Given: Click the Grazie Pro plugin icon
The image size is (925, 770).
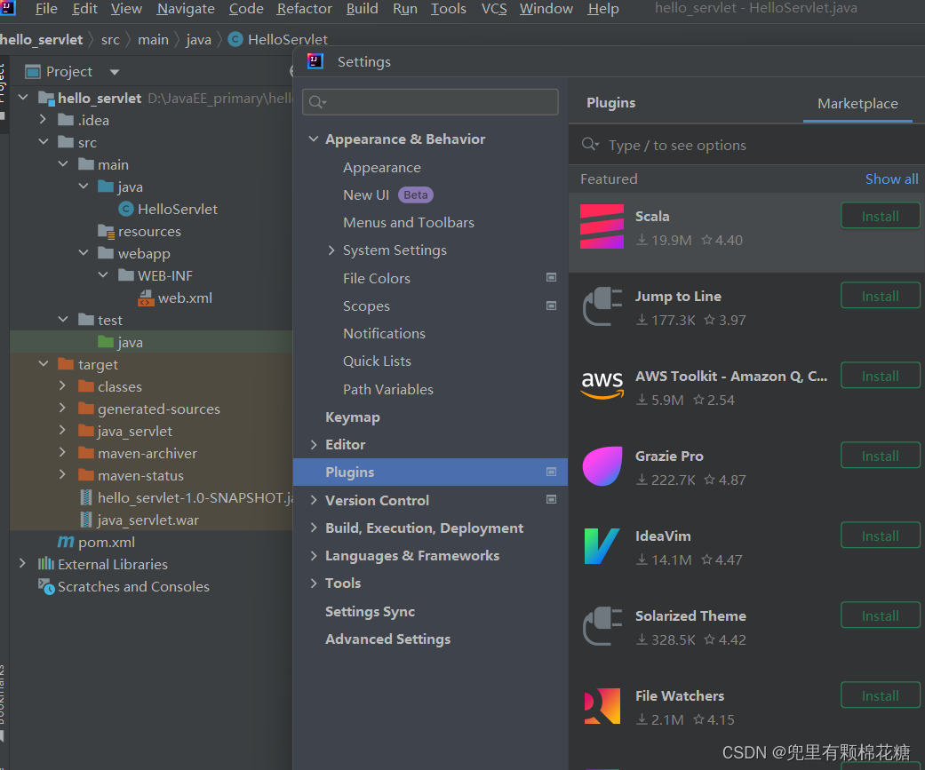Looking at the screenshot, I should pyautogui.click(x=602, y=466).
